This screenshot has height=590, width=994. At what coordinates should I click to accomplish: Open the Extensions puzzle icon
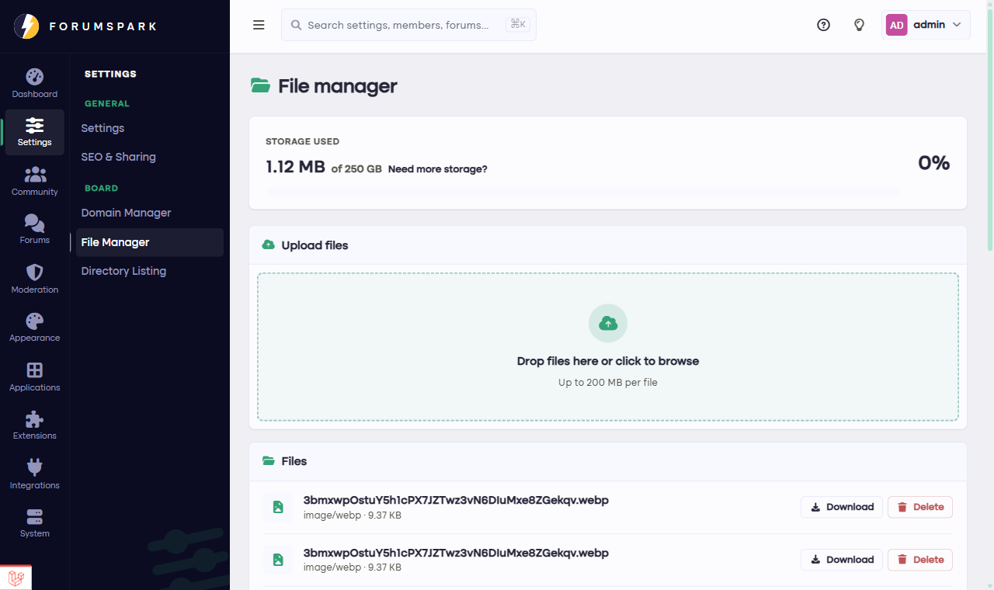[34, 419]
